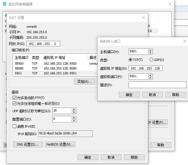
Task: Uncheck 允许活动的 FTP(T) checkbox
Action: point(15,98)
